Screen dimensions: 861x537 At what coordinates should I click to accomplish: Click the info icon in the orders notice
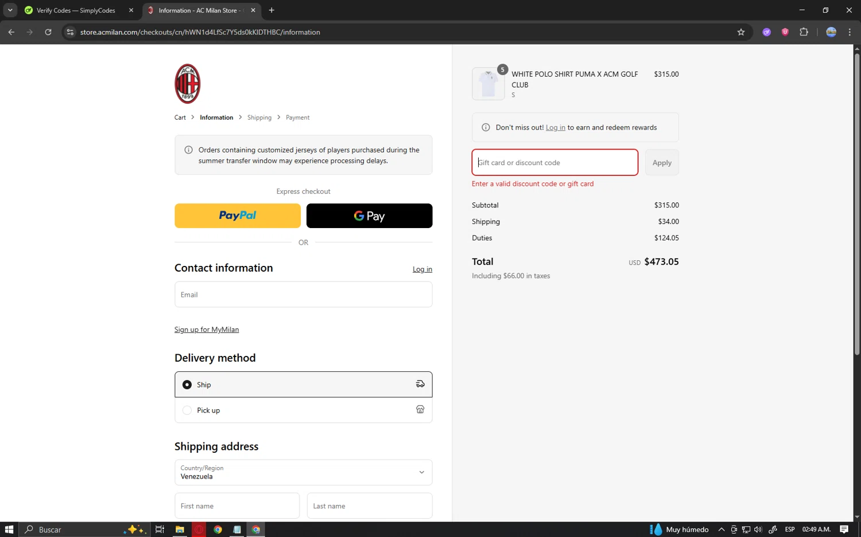188,150
